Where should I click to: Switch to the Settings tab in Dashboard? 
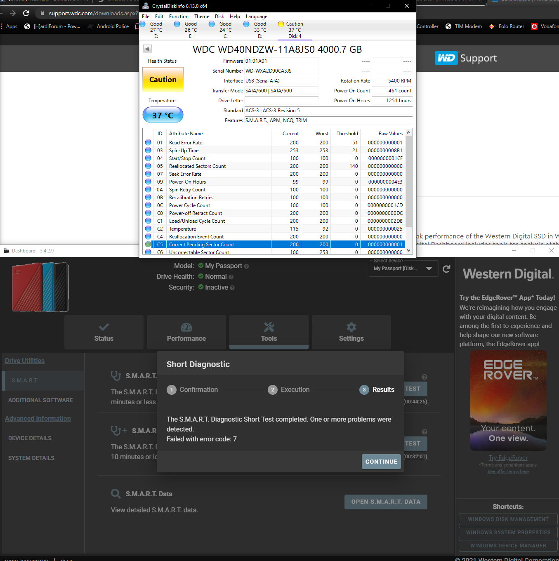[x=351, y=332]
